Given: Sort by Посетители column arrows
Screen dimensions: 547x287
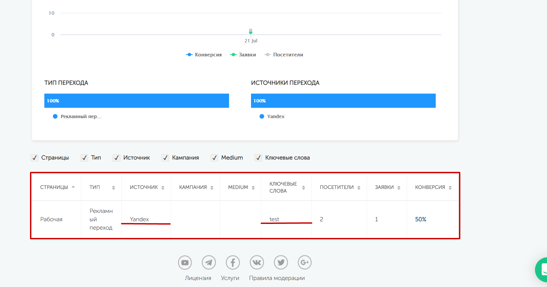Looking at the screenshot, I should click(359, 188).
